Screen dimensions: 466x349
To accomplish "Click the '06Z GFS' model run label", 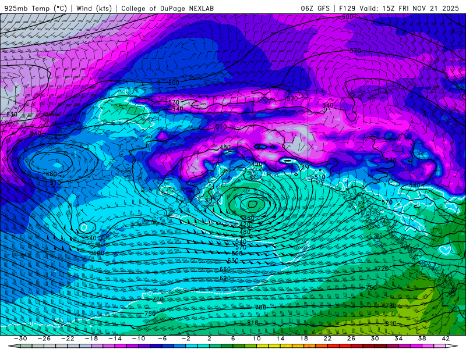I will (x=315, y=9).
